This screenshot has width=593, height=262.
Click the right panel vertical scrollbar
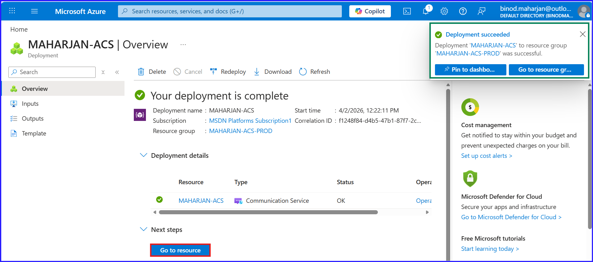coord(590,160)
